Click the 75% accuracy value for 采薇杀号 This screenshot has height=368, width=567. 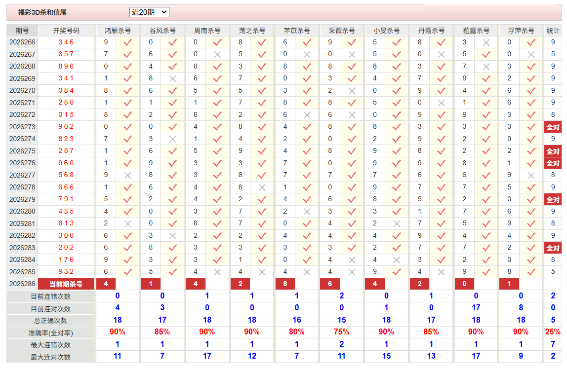coord(341,332)
